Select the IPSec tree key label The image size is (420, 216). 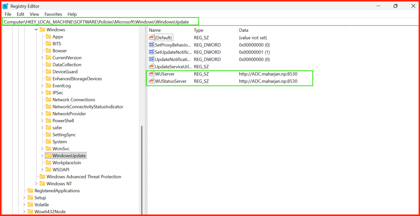pyautogui.click(x=58, y=93)
